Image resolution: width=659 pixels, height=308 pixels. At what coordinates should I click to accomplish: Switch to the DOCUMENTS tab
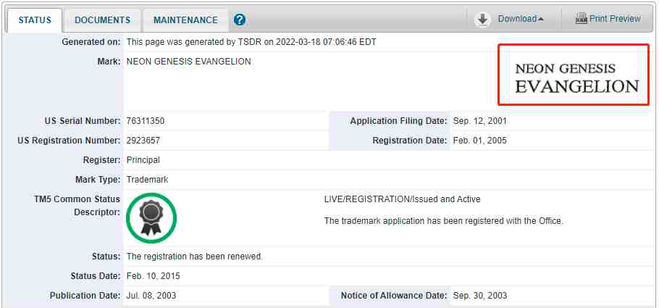[103, 20]
